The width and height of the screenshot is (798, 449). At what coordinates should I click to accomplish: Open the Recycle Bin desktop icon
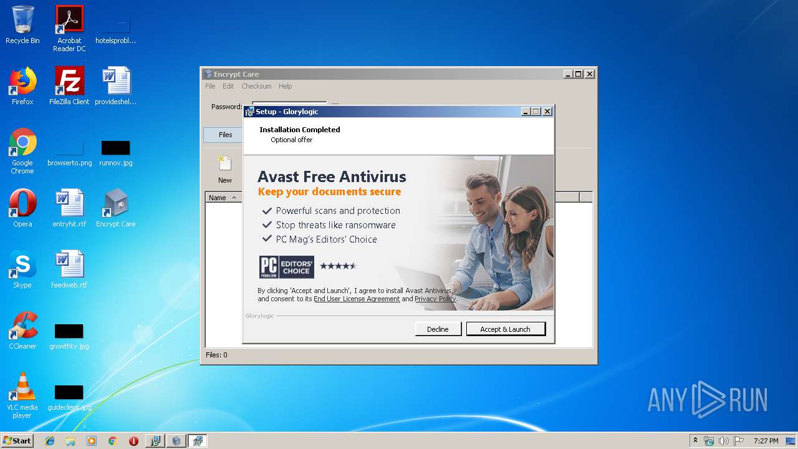tap(22, 25)
